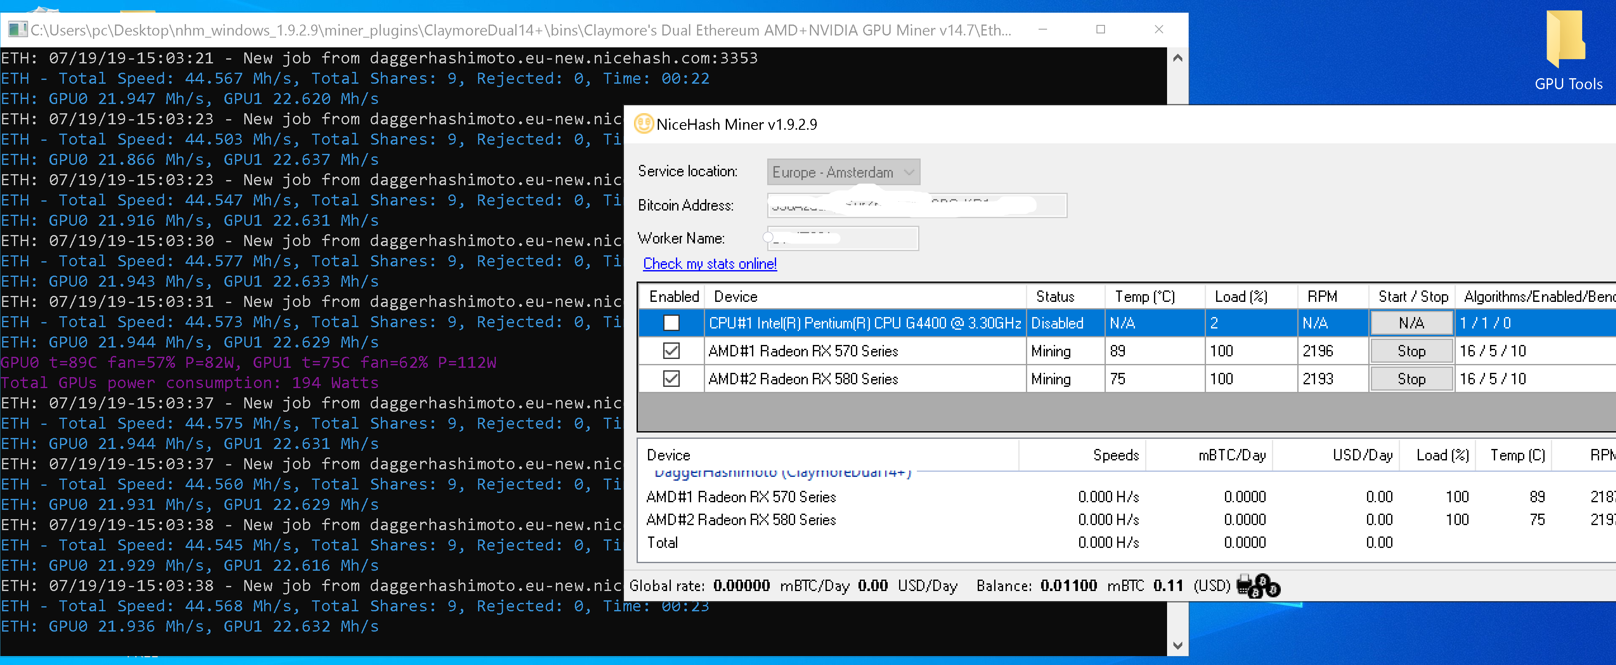Uncheck the AMD#1 Radeon RX 570 device

(671, 351)
